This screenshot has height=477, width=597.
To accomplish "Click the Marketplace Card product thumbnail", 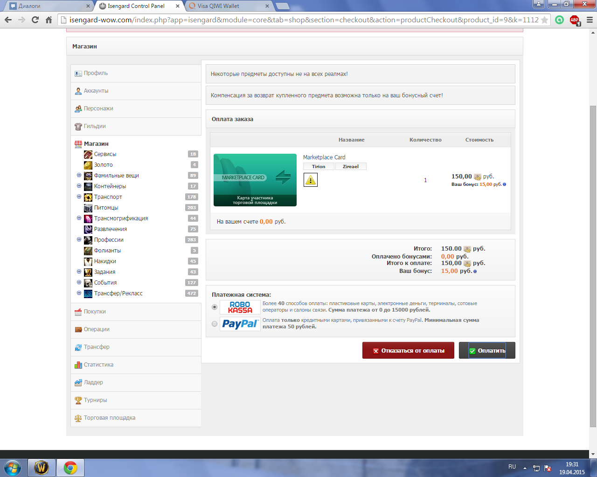I will click(255, 180).
